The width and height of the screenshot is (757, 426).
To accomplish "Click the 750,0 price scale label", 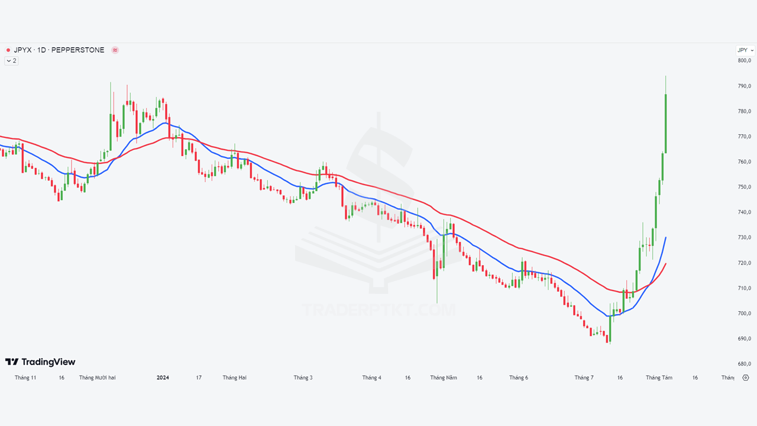I will [x=745, y=187].
